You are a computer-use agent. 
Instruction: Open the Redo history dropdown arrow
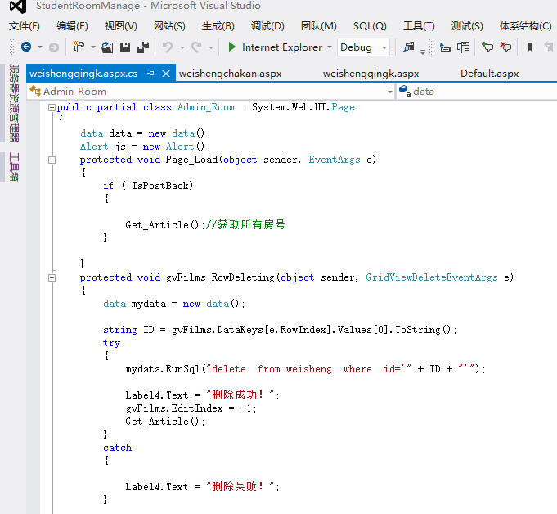click(x=211, y=47)
